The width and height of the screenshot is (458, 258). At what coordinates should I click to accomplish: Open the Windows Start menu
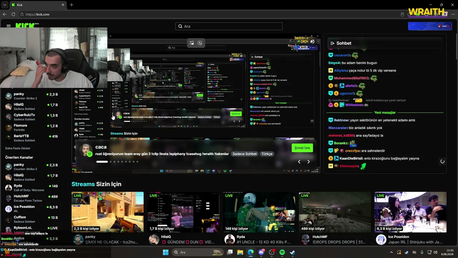[166, 252]
